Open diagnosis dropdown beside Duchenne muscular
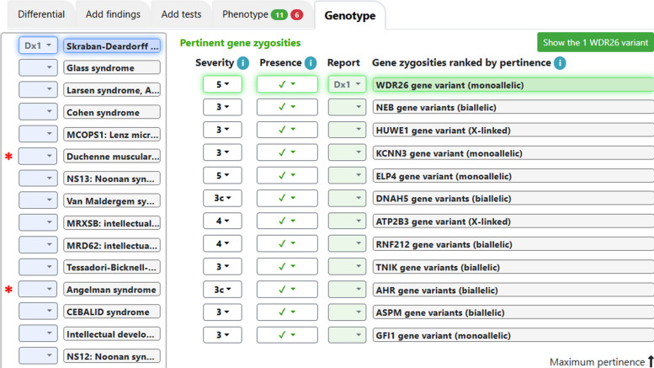 click(x=38, y=156)
